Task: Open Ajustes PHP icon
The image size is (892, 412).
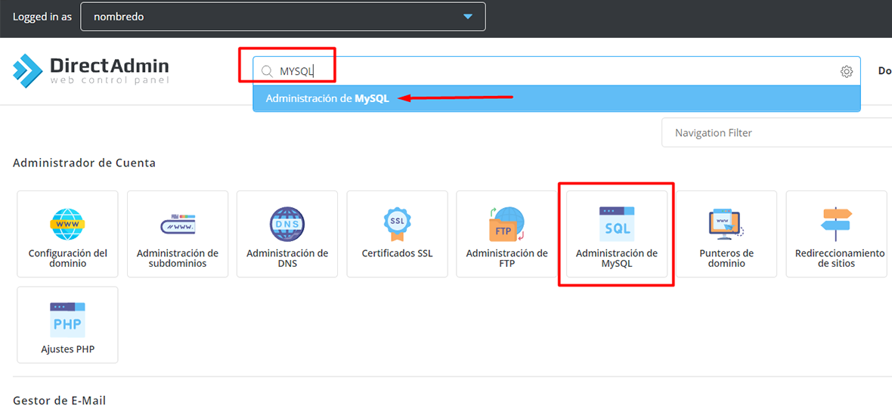Action: [68, 320]
